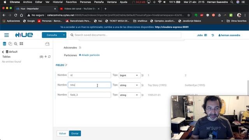Open hernan.saavedra user menu

(229, 35)
